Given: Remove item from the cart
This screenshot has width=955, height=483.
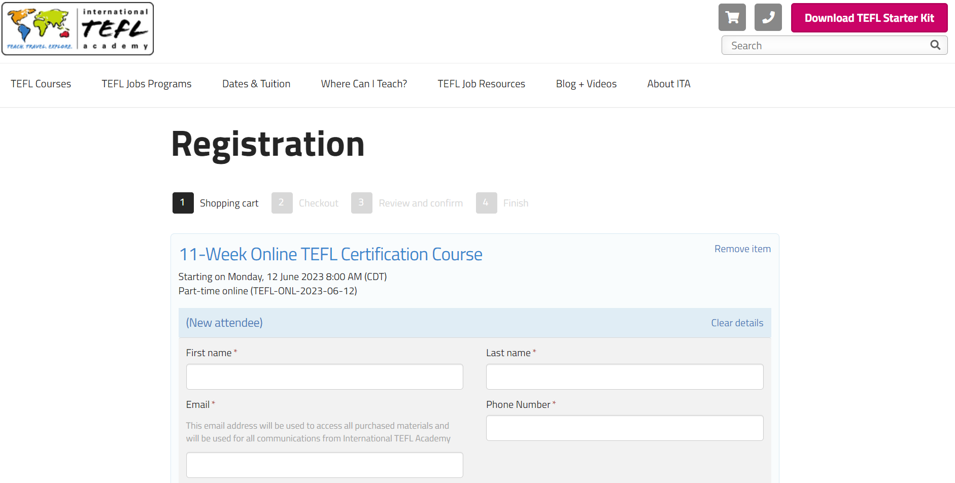Looking at the screenshot, I should click(x=742, y=249).
